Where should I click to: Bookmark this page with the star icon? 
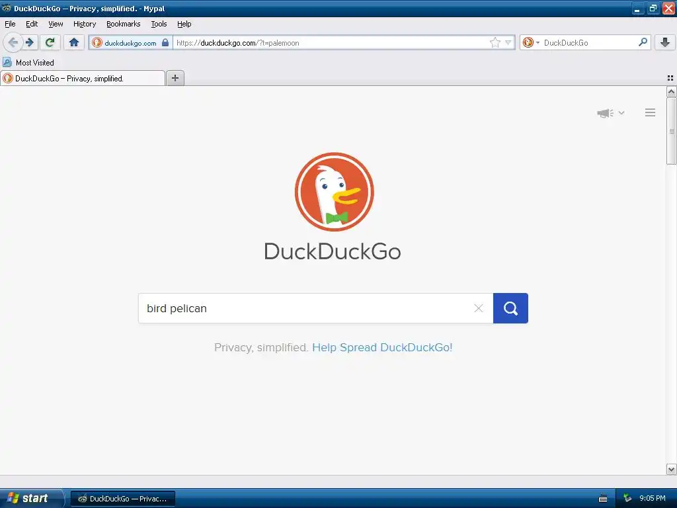(x=495, y=42)
